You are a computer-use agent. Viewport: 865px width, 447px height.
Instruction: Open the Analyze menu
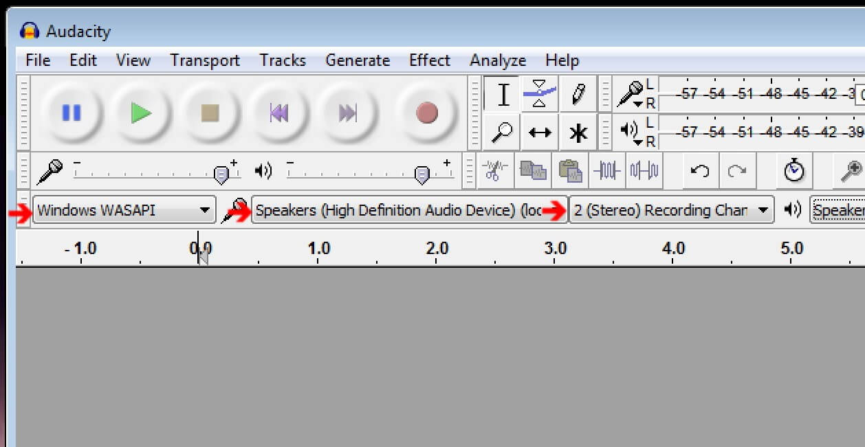pyautogui.click(x=498, y=60)
